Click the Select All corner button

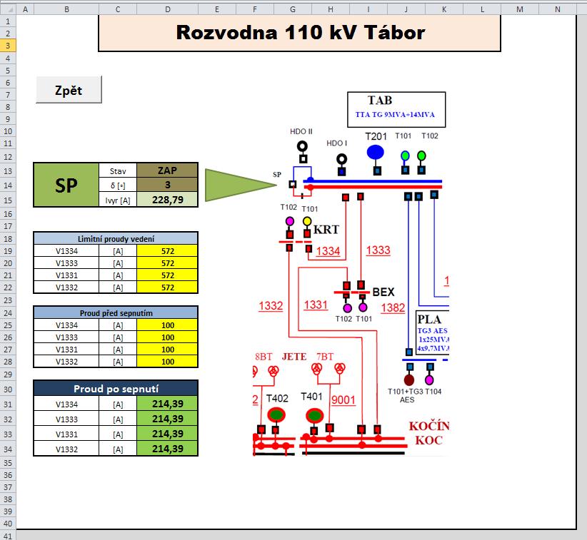click(x=8, y=9)
